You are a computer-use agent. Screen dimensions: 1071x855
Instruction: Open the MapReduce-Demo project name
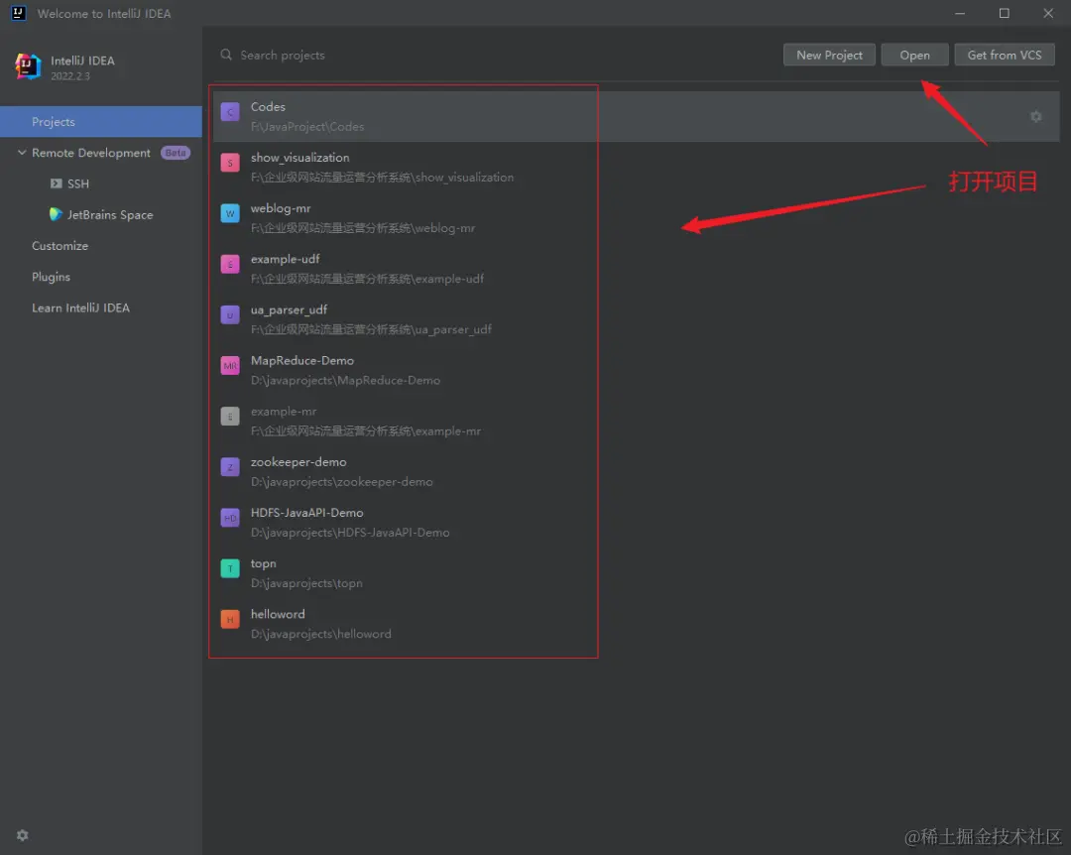click(x=301, y=360)
